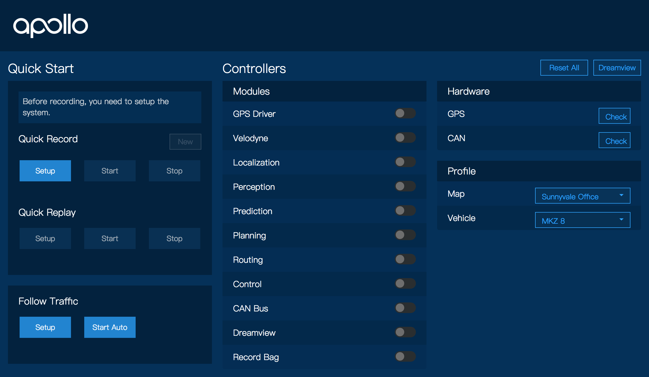Click Setup under Quick Record

[x=45, y=171]
